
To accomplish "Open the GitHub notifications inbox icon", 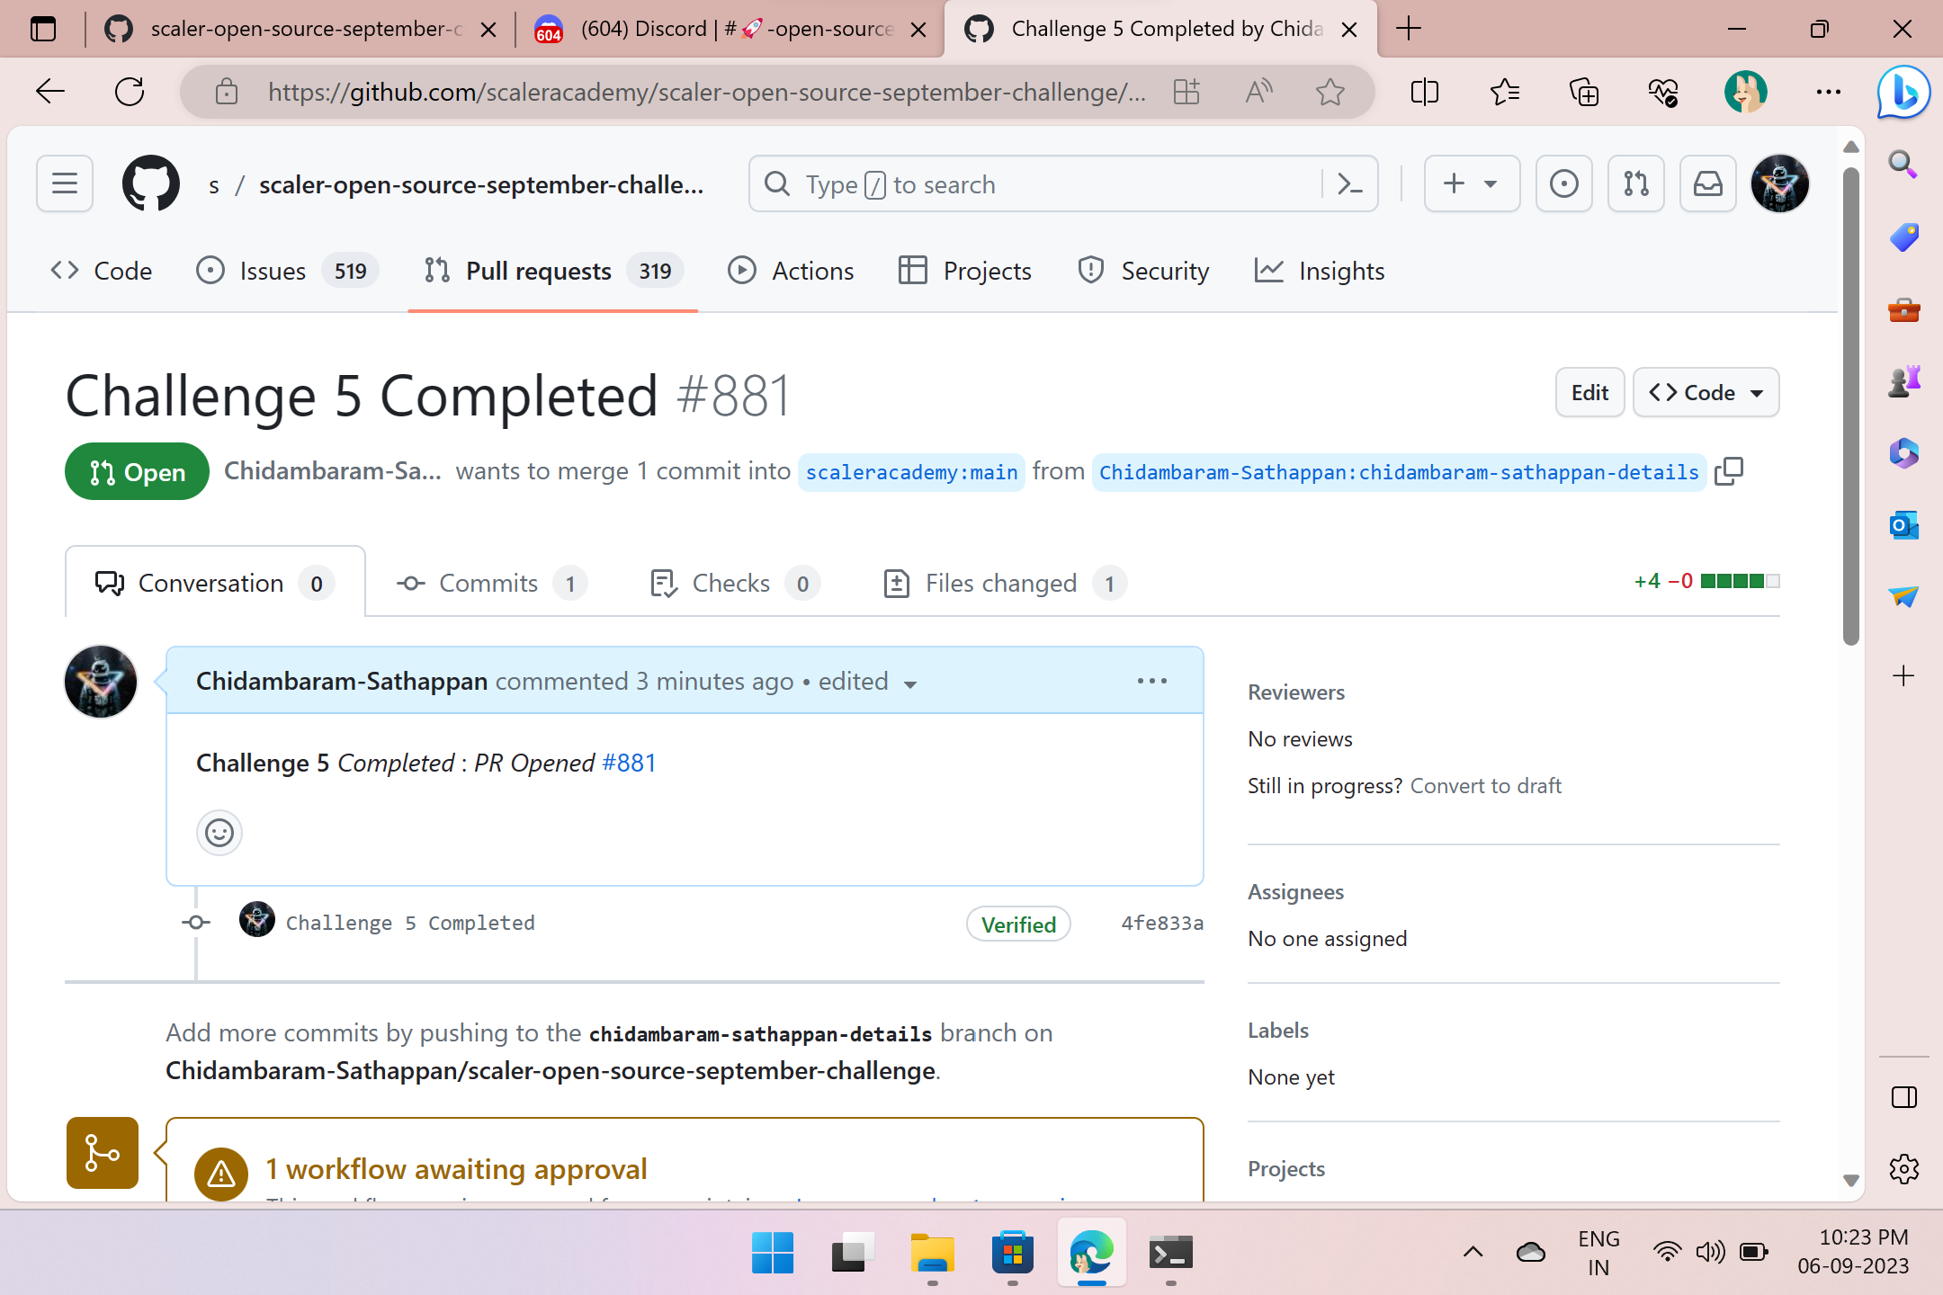I will pos(1708,183).
